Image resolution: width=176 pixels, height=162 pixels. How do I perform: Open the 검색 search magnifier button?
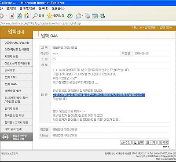point(38,16)
